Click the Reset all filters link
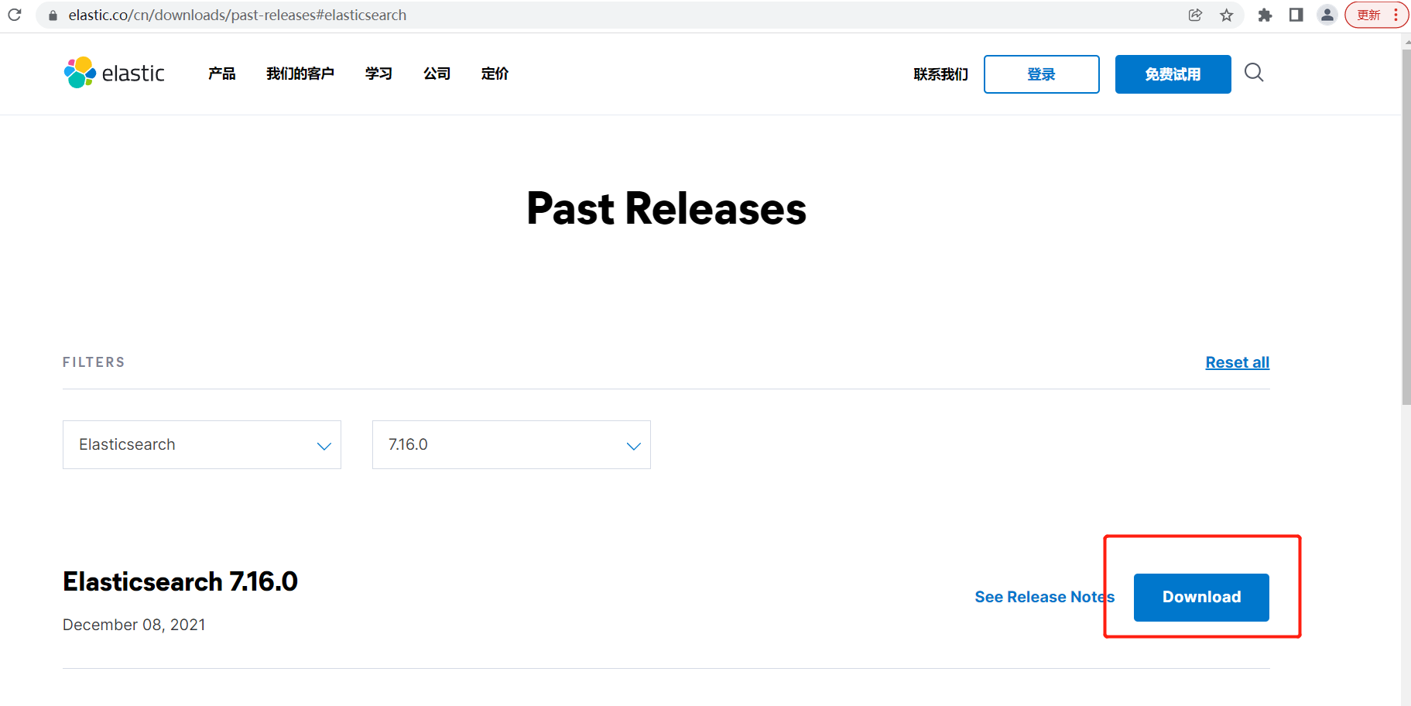Image resolution: width=1411 pixels, height=706 pixels. pos(1237,362)
